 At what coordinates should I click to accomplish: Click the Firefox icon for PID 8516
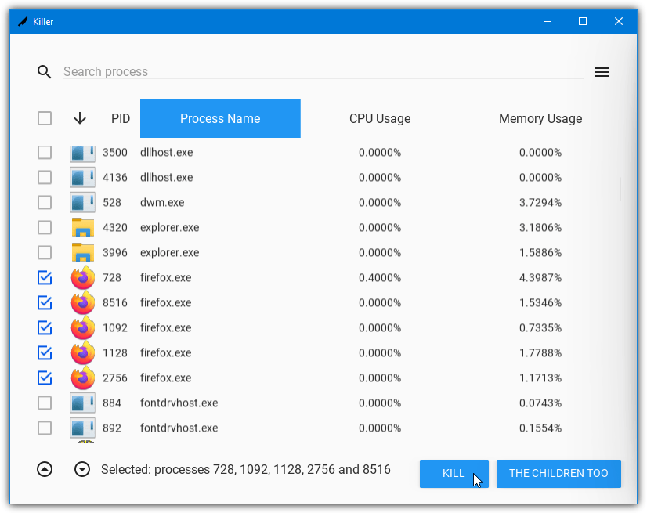tap(83, 303)
